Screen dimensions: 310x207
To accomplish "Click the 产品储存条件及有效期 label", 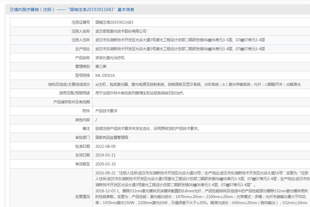I will [71, 102].
